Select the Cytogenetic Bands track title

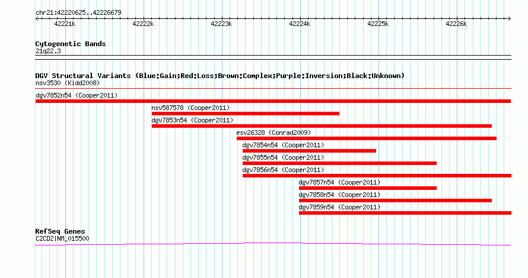point(71,44)
